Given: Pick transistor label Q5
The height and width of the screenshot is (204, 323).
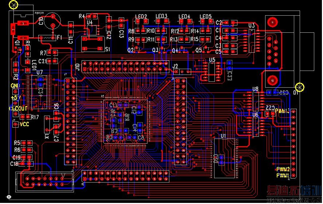Looking at the screenshot, I should pos(198,50).
